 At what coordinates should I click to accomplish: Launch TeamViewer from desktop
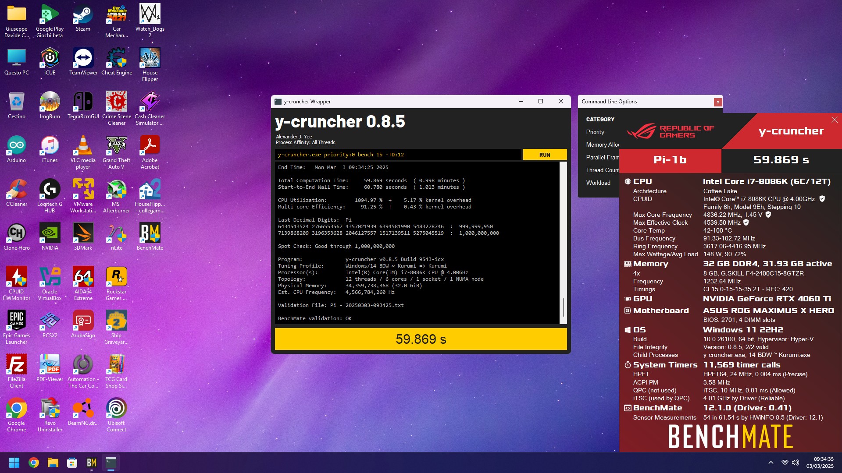(83, 62)
